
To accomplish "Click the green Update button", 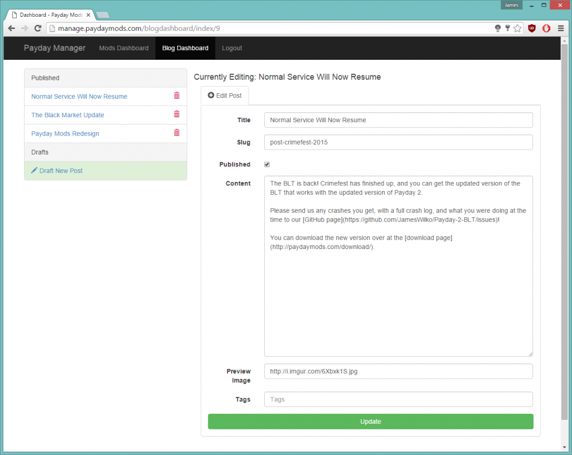I will click(371, 422).
